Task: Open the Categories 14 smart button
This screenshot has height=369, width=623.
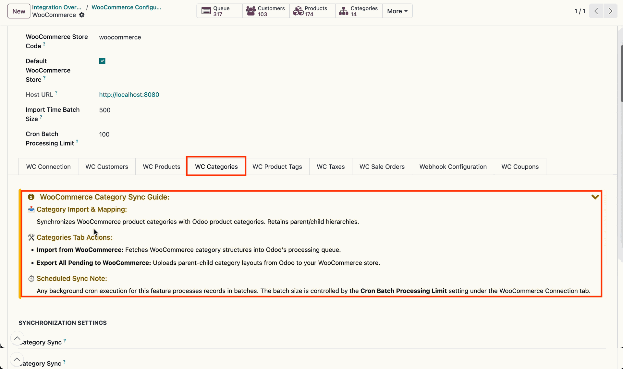Action: [359, 11]
